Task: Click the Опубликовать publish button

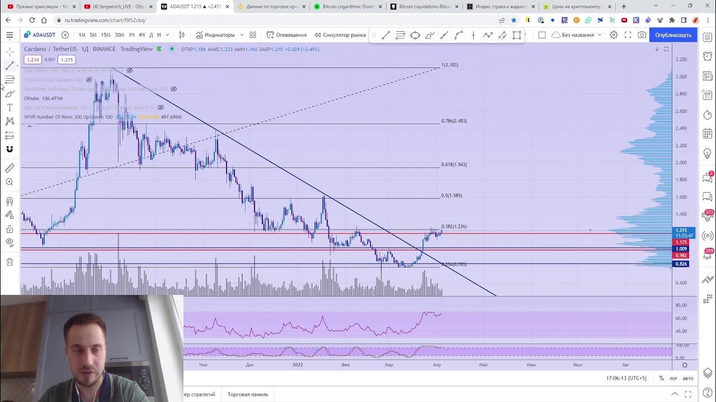Action: [x=673, y=35]
